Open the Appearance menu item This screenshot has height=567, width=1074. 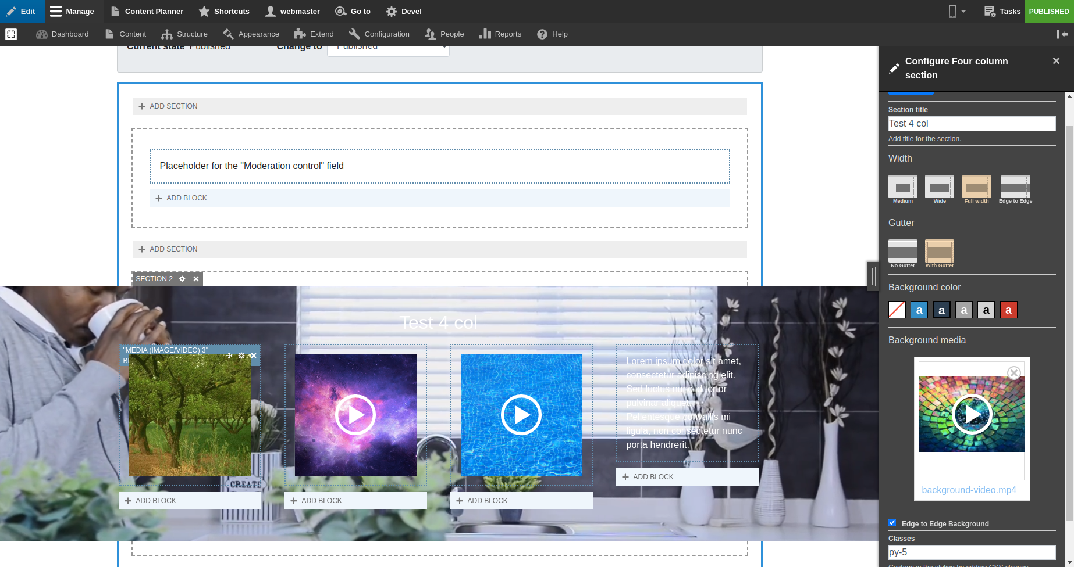pyautogui.click(x=251, y=34)
